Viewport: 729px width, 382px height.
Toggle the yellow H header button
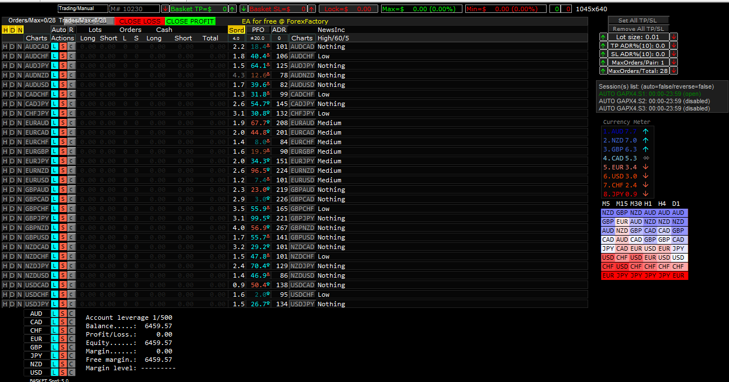(5, 30)
